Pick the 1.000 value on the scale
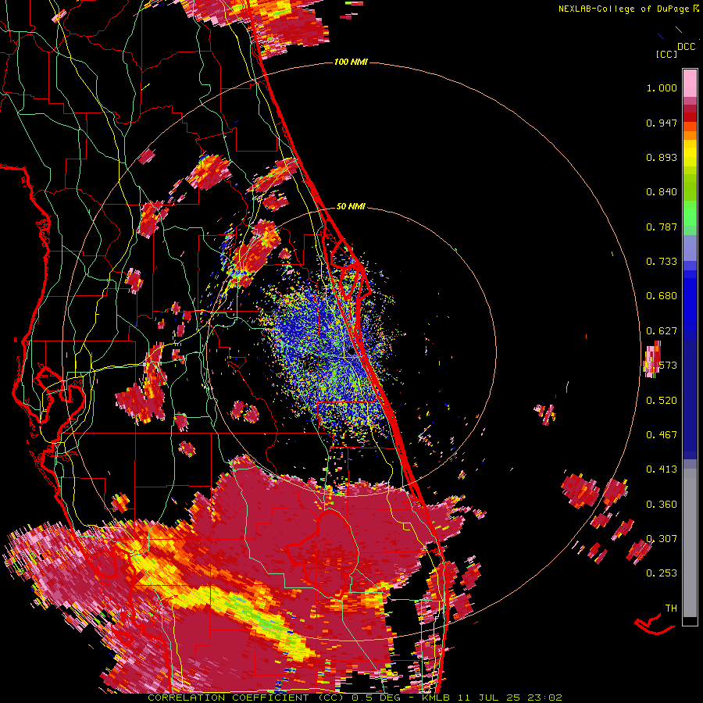 [662, 87]
